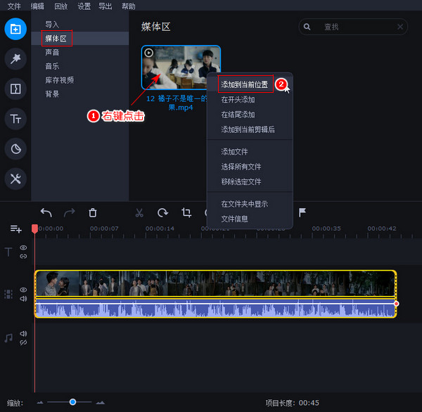Choose 文件信息 from context menu

coord(250,219)
